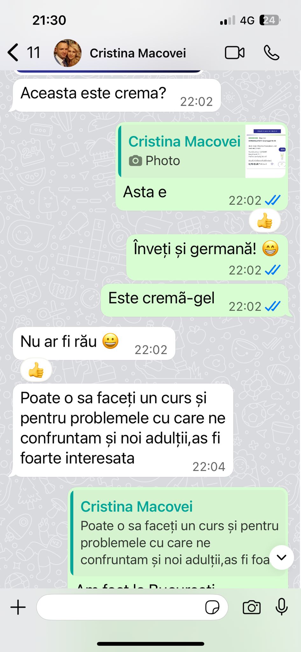Open the quoted Photo reply preview
This screenshot has width=301, height=652.
[202, 151]
